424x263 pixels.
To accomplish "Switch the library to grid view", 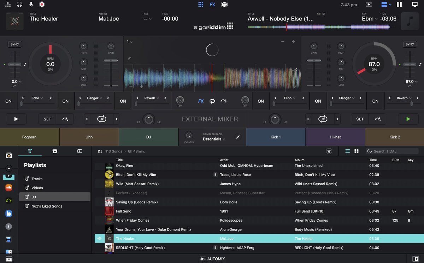I will coord(357,151).
